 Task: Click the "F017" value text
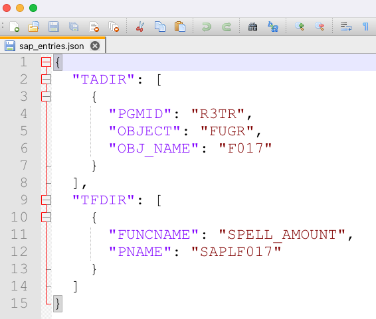(245, 149)
